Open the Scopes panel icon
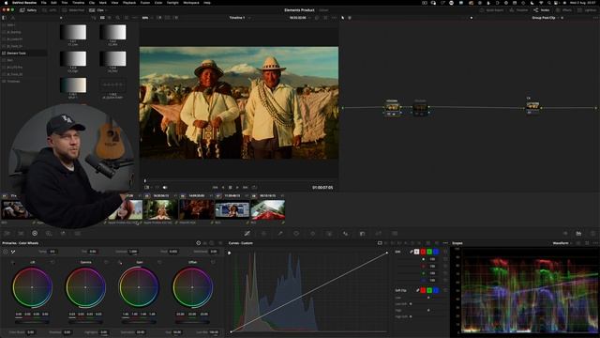 [x=578, y=233]
